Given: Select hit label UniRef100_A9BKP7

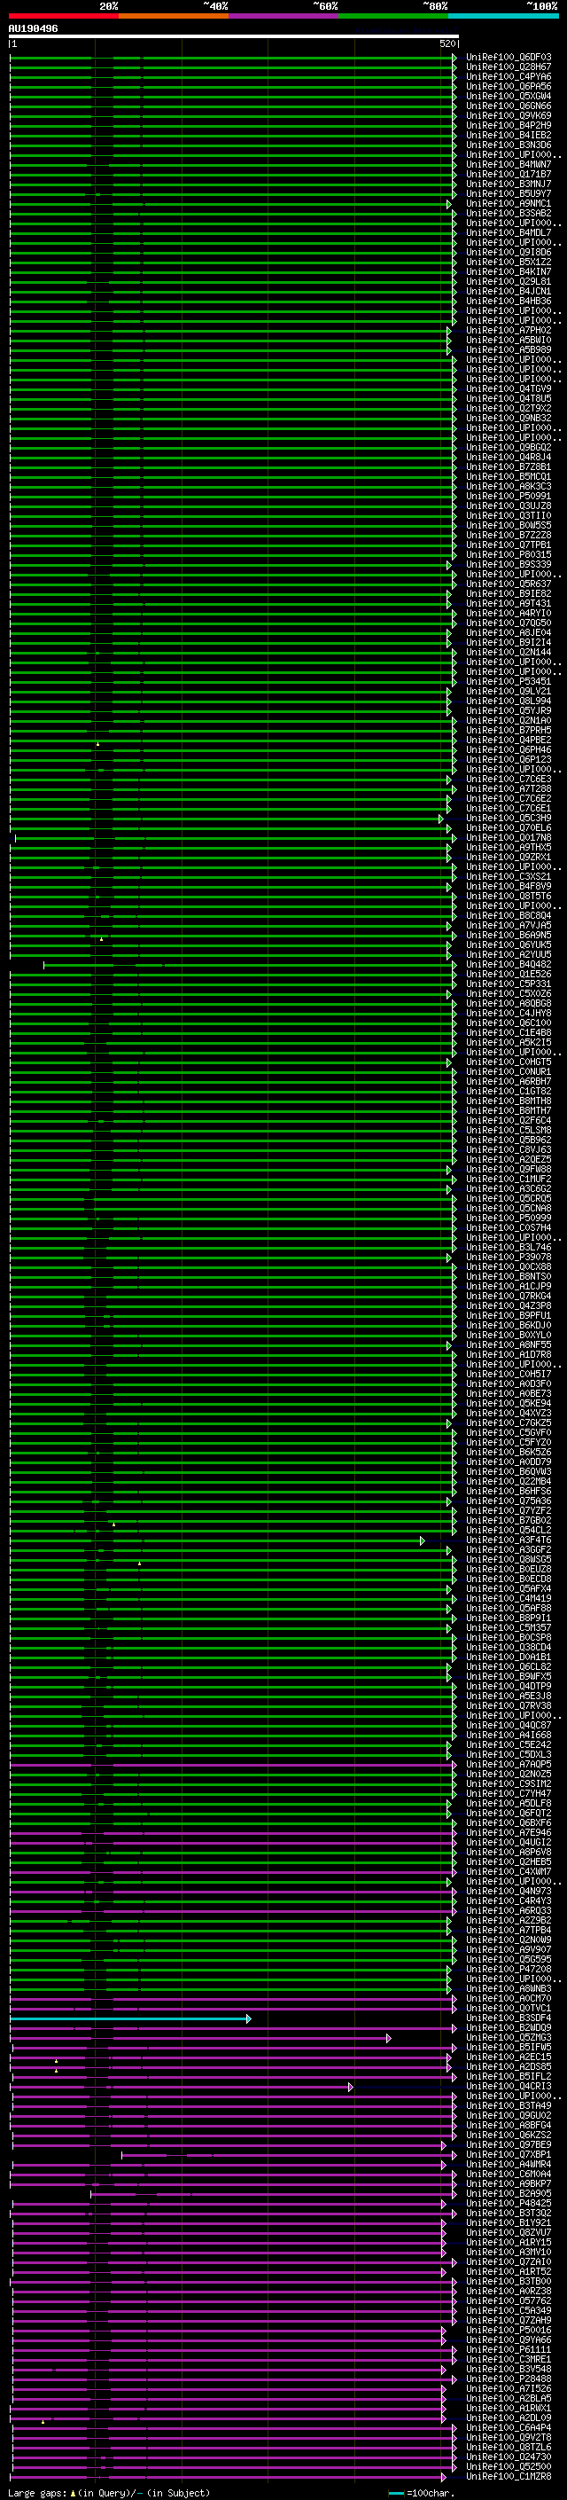Looking at the screenshot, I should [509, 2183].
